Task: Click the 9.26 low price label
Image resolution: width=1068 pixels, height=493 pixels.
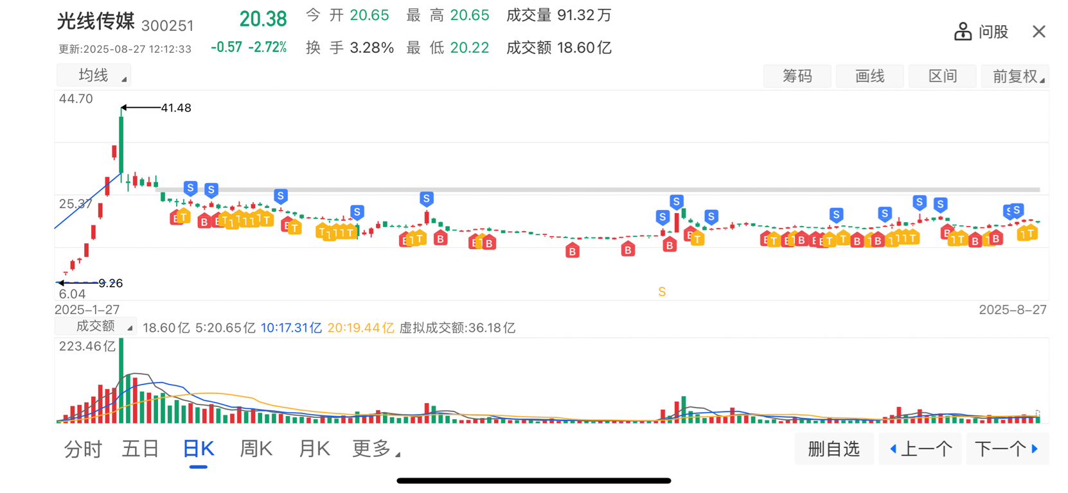Action: pyautogui.click(x=111, y=283)
